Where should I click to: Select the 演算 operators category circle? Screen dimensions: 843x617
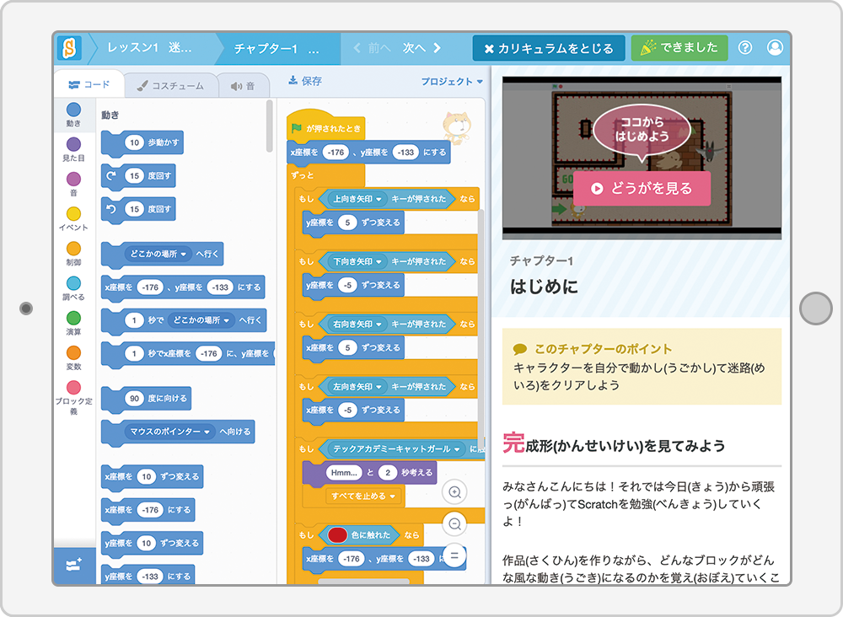[x=73, y=318]
